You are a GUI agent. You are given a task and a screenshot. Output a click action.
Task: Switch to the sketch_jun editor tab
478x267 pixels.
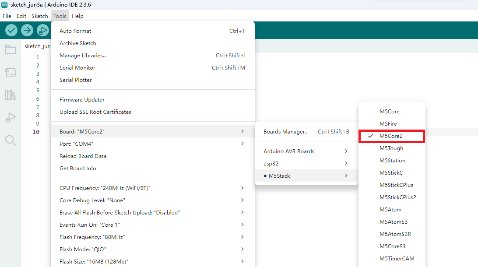tap(37, 46)
